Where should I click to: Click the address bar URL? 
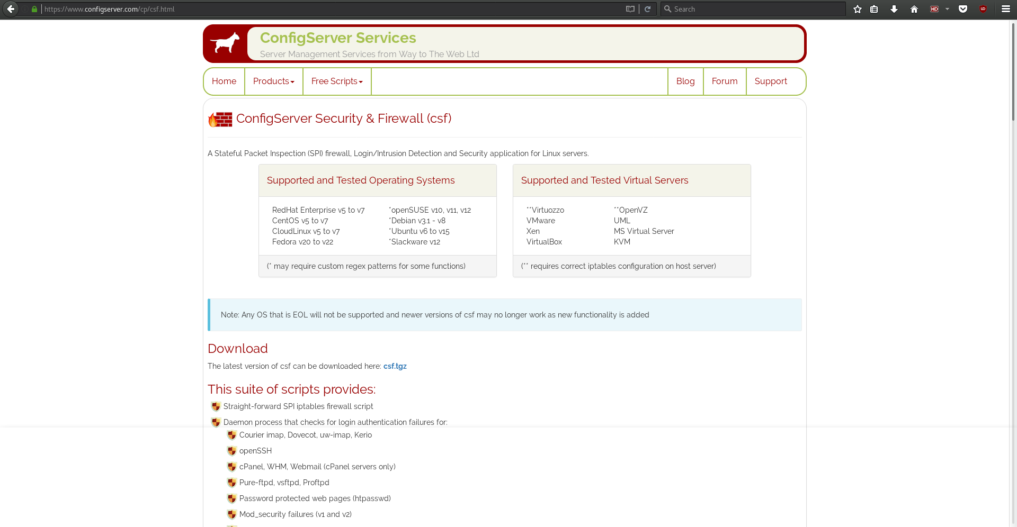click(110, 9)
